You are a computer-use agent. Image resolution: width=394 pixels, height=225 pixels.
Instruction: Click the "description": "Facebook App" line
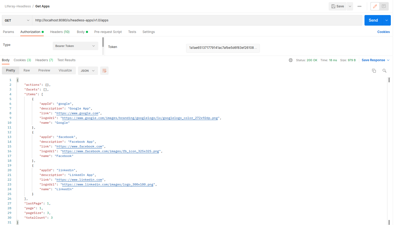point(68,142)
